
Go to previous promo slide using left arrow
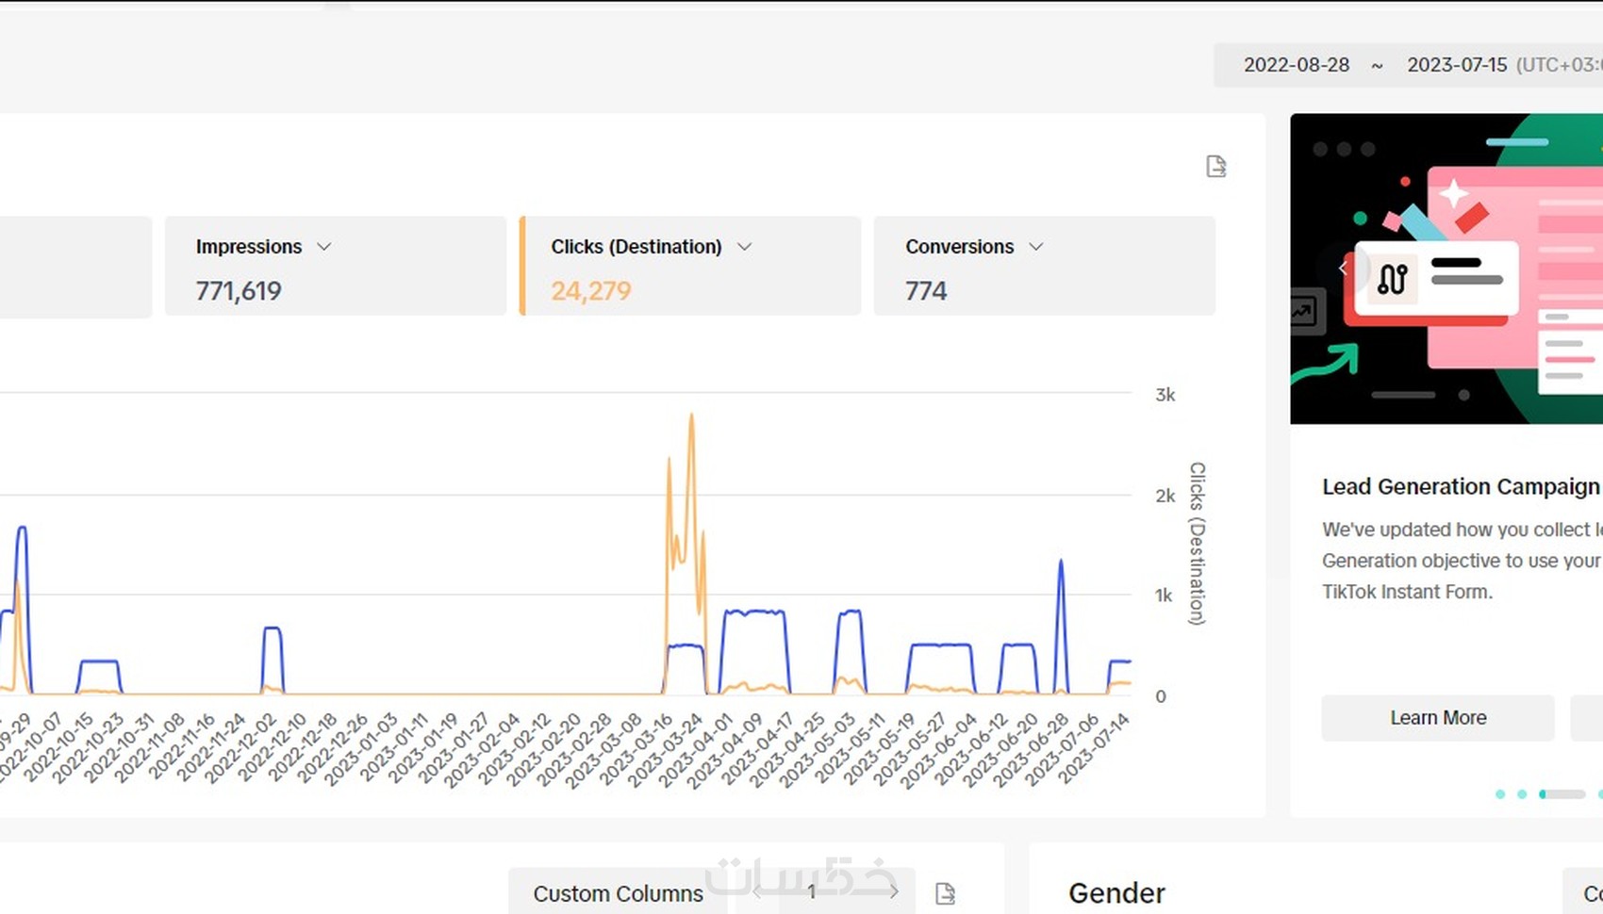tap(1343, 269)
